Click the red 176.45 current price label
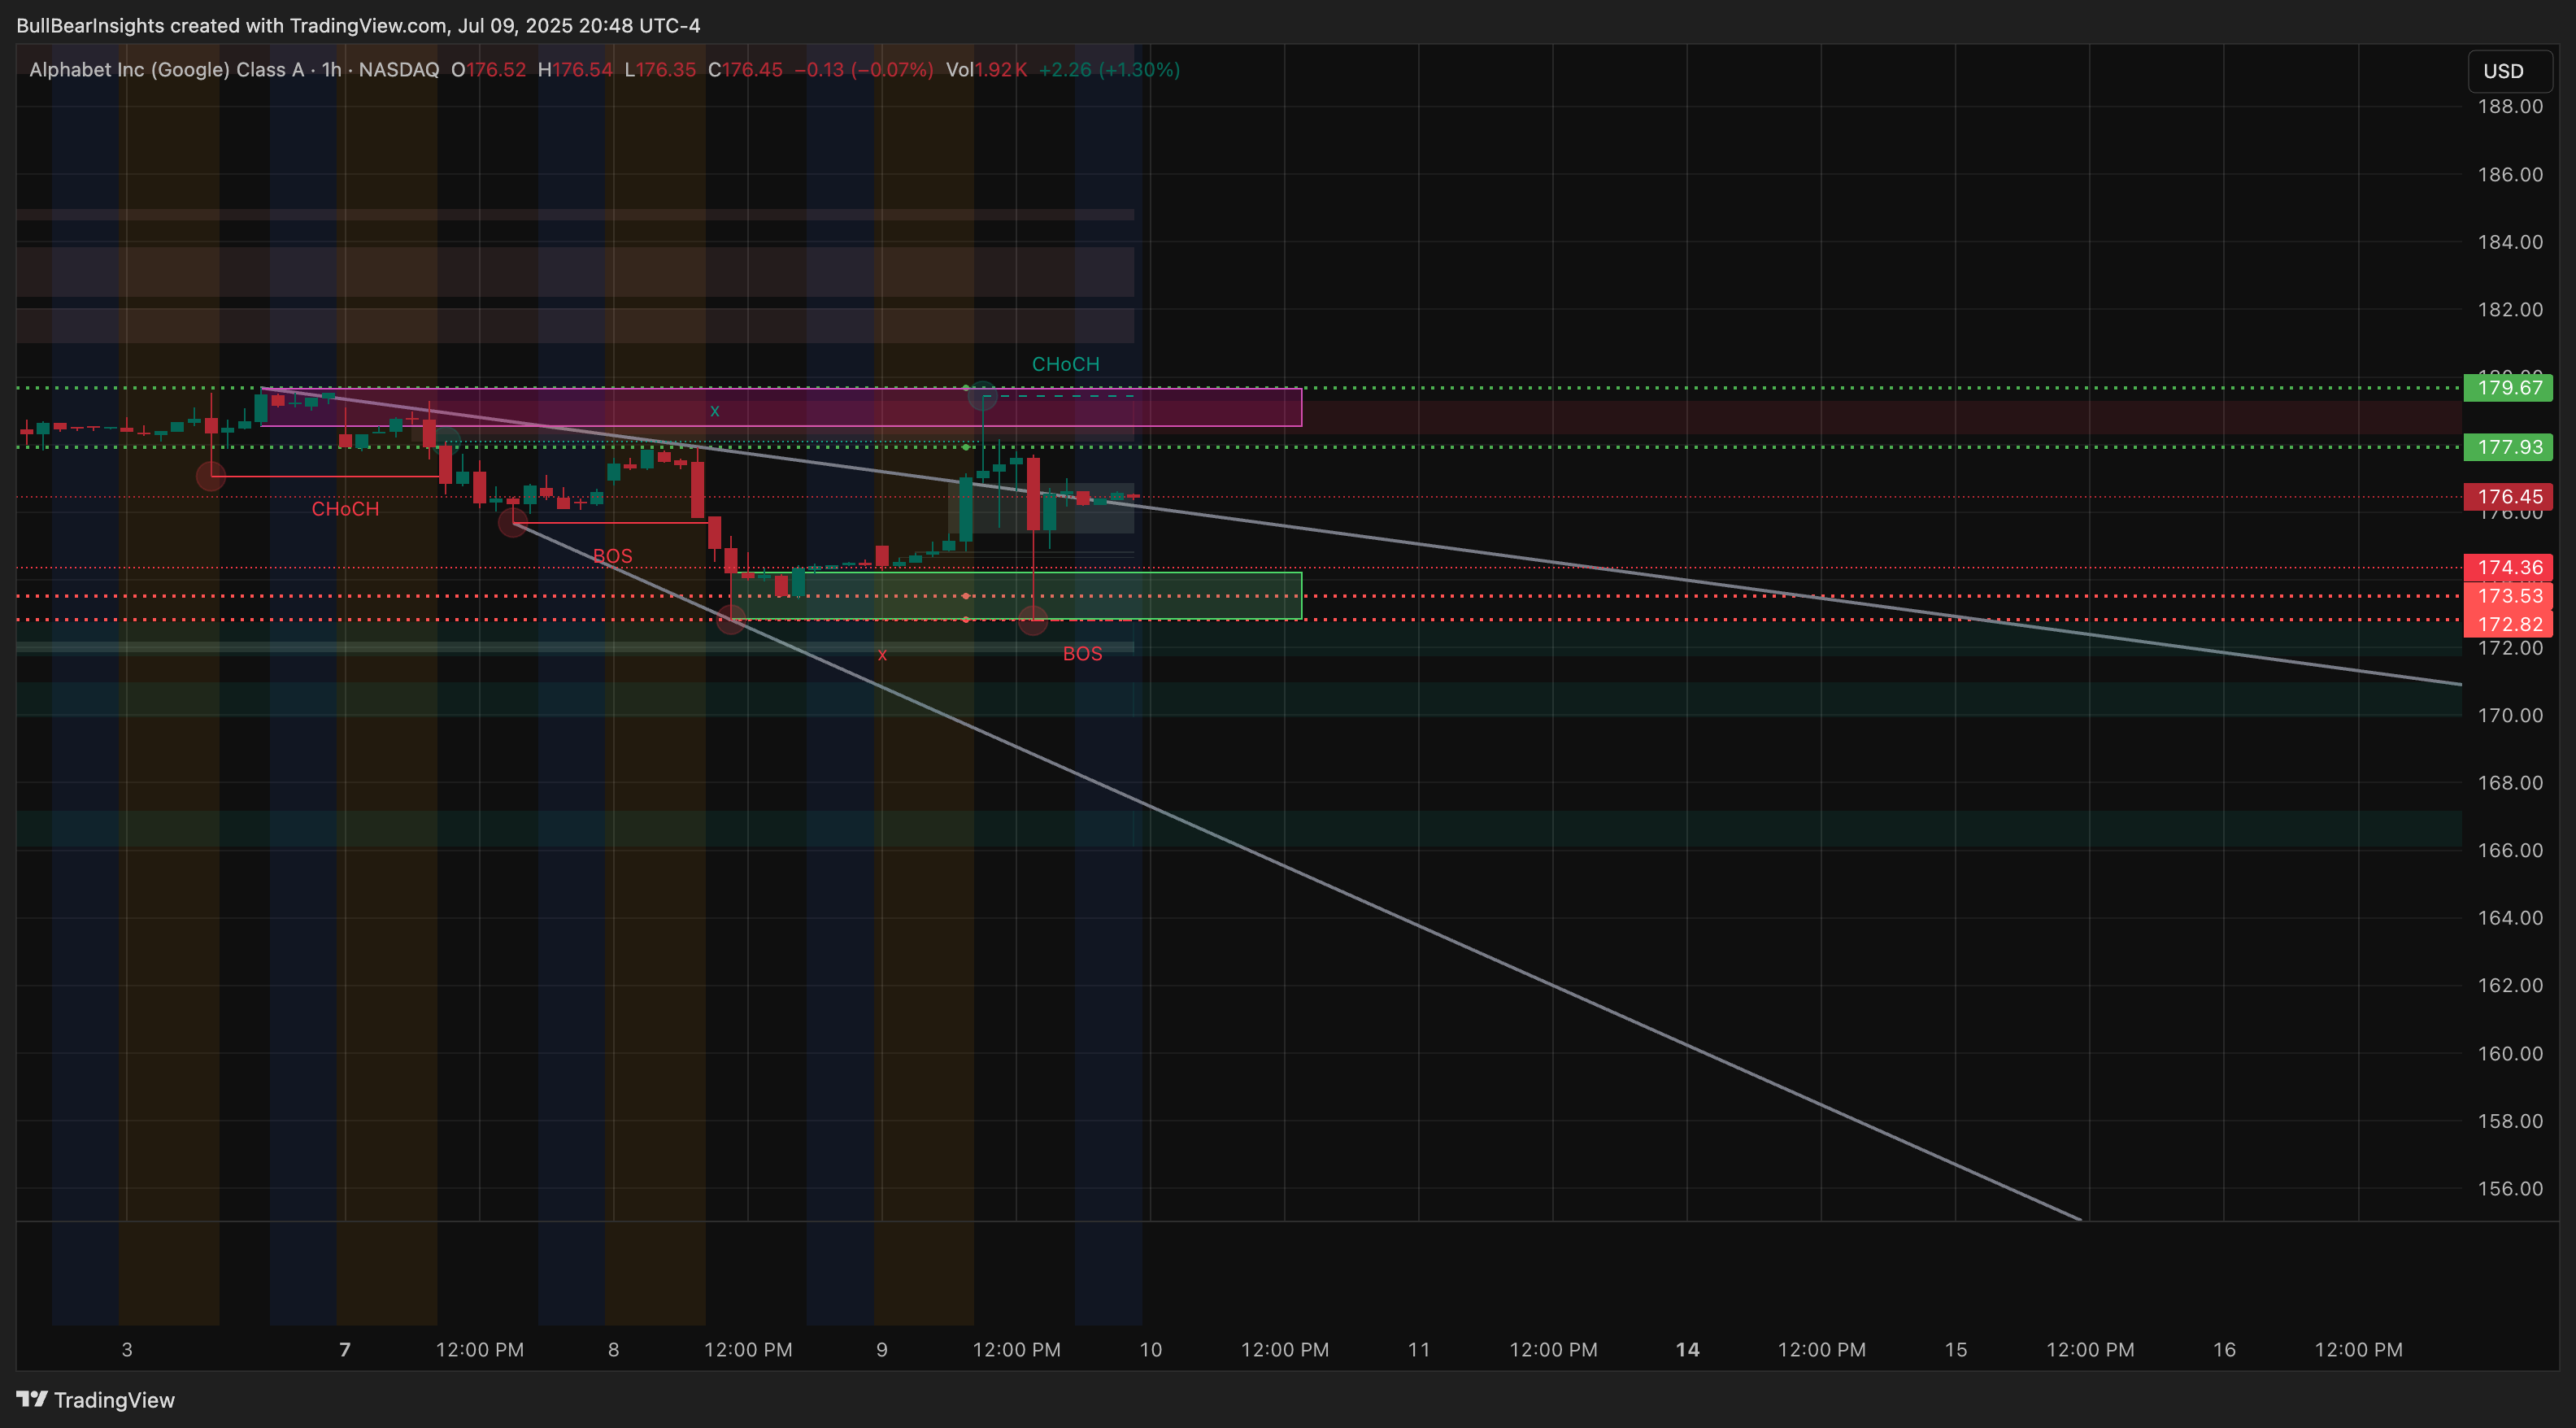The height and width of the screenshot is (1428, 2576). pos(2509,497)
